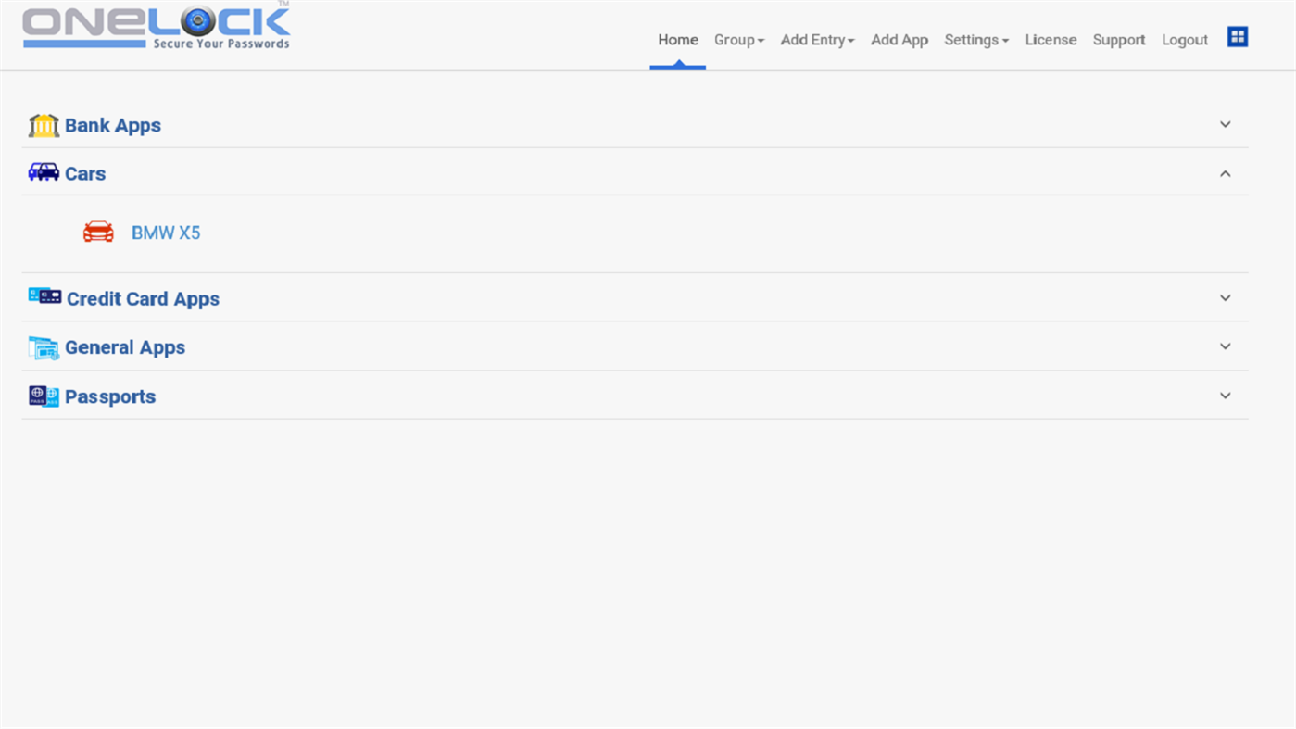
Task: Switch to the Home tab
Action: [x=677, y=40]
